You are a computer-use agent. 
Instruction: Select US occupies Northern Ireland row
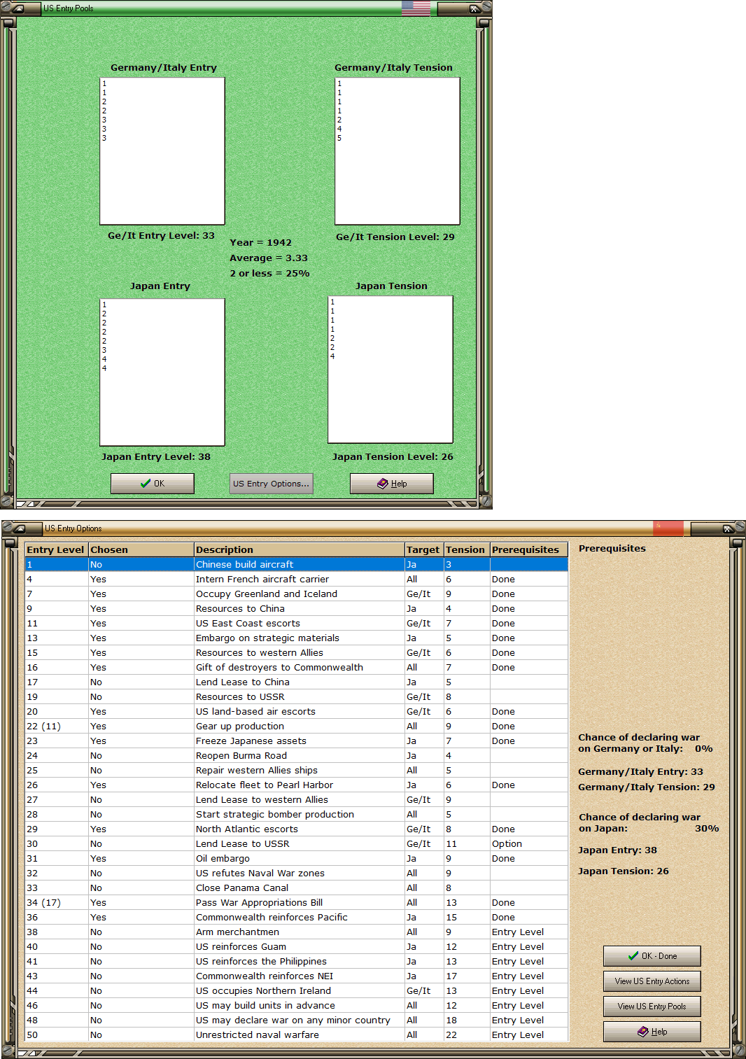pyautogui.click(x=296, y=990)
